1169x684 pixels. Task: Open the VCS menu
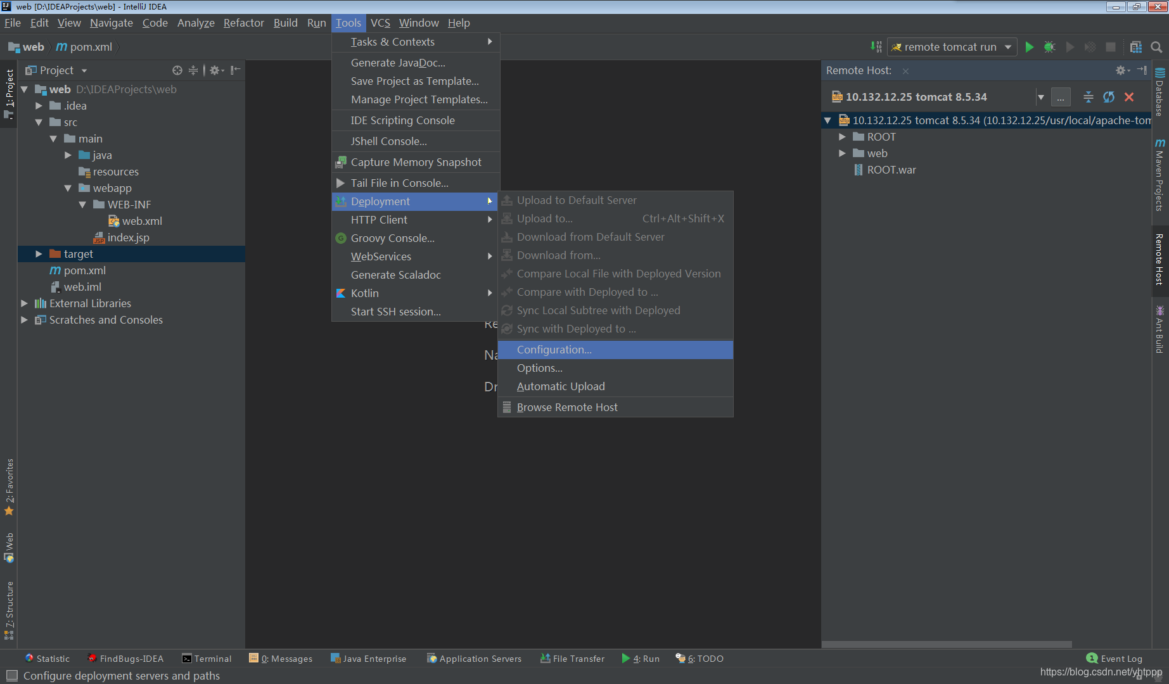[380, 23]
